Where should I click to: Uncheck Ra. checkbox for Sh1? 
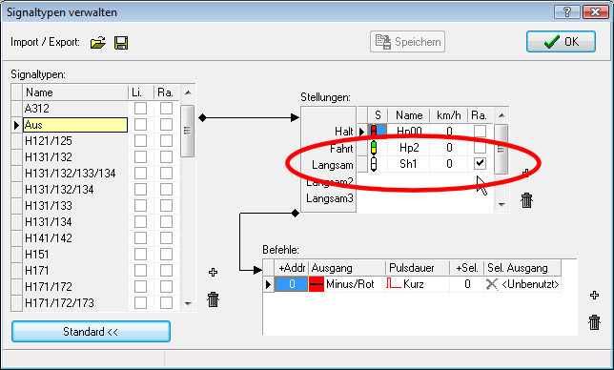pos(480,164)
